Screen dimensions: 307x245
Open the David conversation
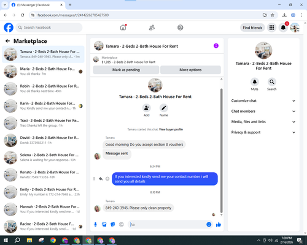coord(43,140)
